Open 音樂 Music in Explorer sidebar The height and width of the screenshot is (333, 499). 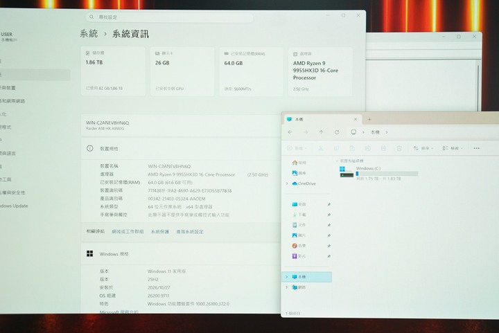pyautogui.click(x=299, y=246)
